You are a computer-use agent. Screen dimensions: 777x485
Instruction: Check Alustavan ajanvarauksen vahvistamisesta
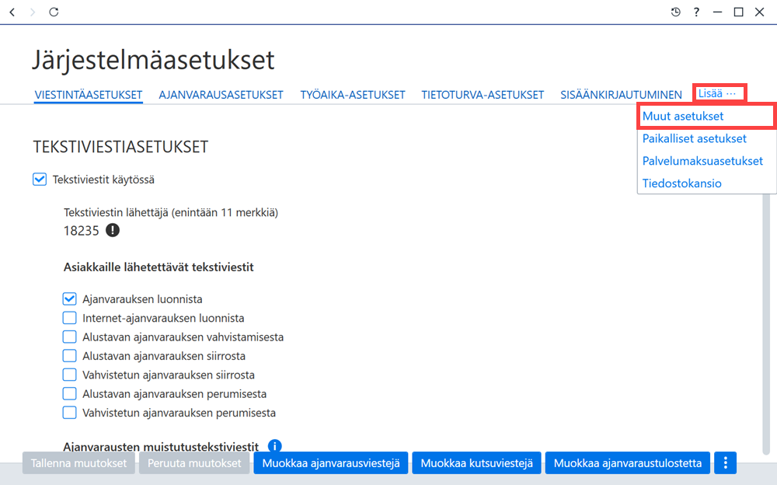69,337
